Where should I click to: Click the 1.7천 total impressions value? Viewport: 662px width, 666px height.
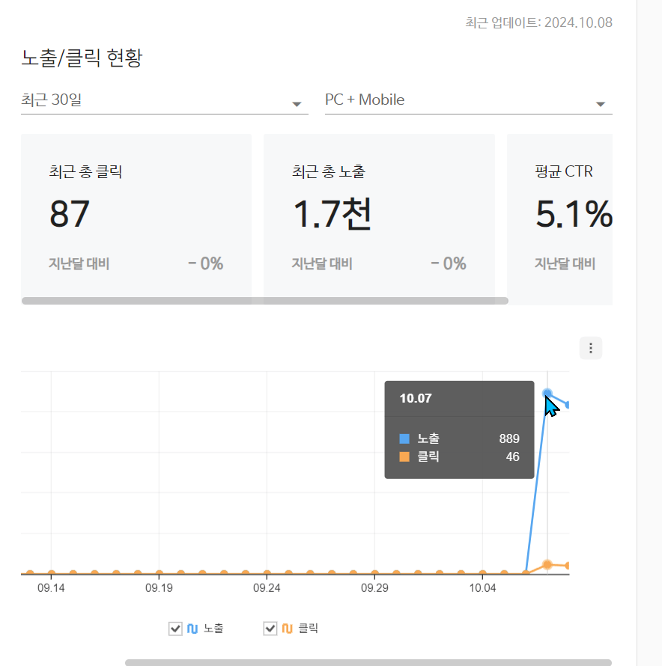[332, 214]
